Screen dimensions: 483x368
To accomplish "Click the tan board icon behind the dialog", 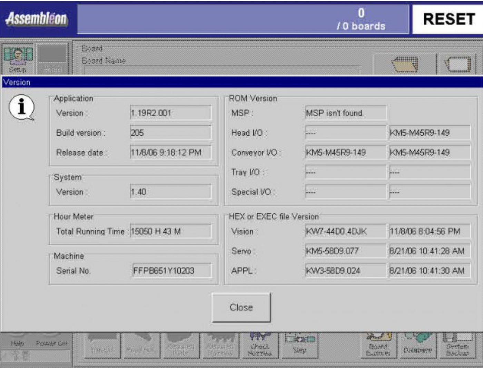I will pos(405,64).
